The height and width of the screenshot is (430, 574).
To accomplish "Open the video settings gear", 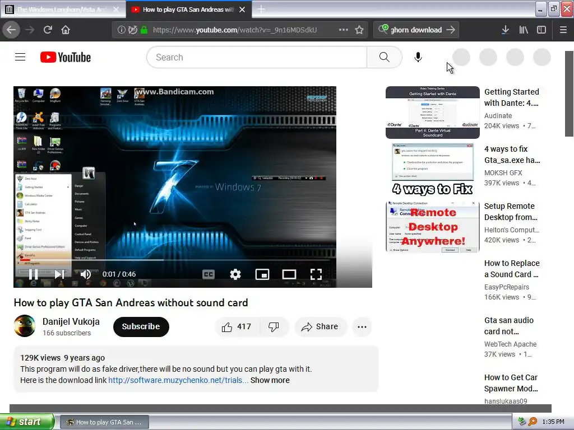I will tap(235, 274).
